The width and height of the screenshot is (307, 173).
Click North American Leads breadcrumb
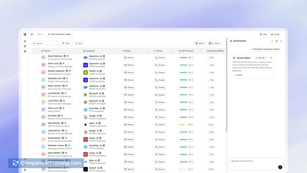click(59, 34)
